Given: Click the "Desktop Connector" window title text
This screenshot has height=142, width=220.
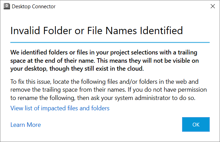Looking at the screenshot, I should (x=33, y=6).
